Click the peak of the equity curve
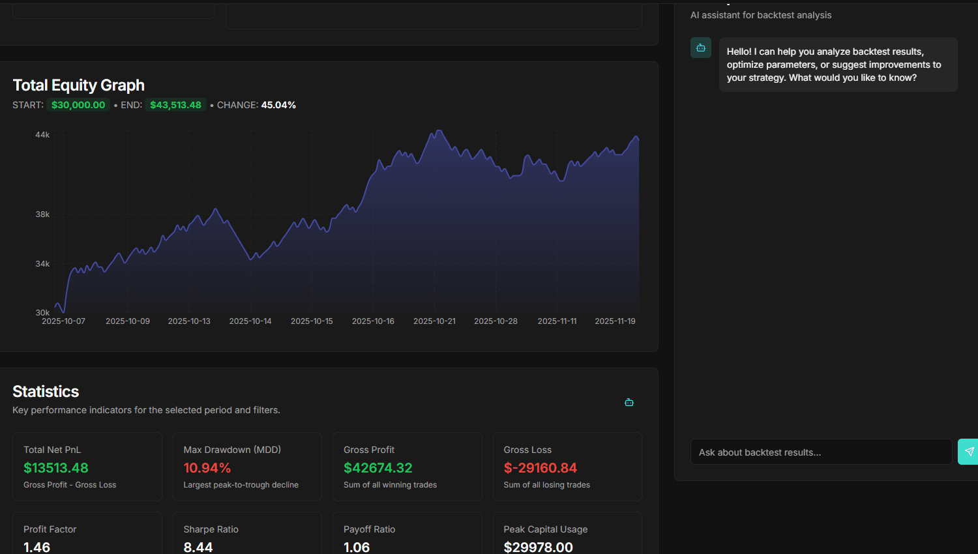The width and height of the screenshot is (978, 554). click(438, 132)
